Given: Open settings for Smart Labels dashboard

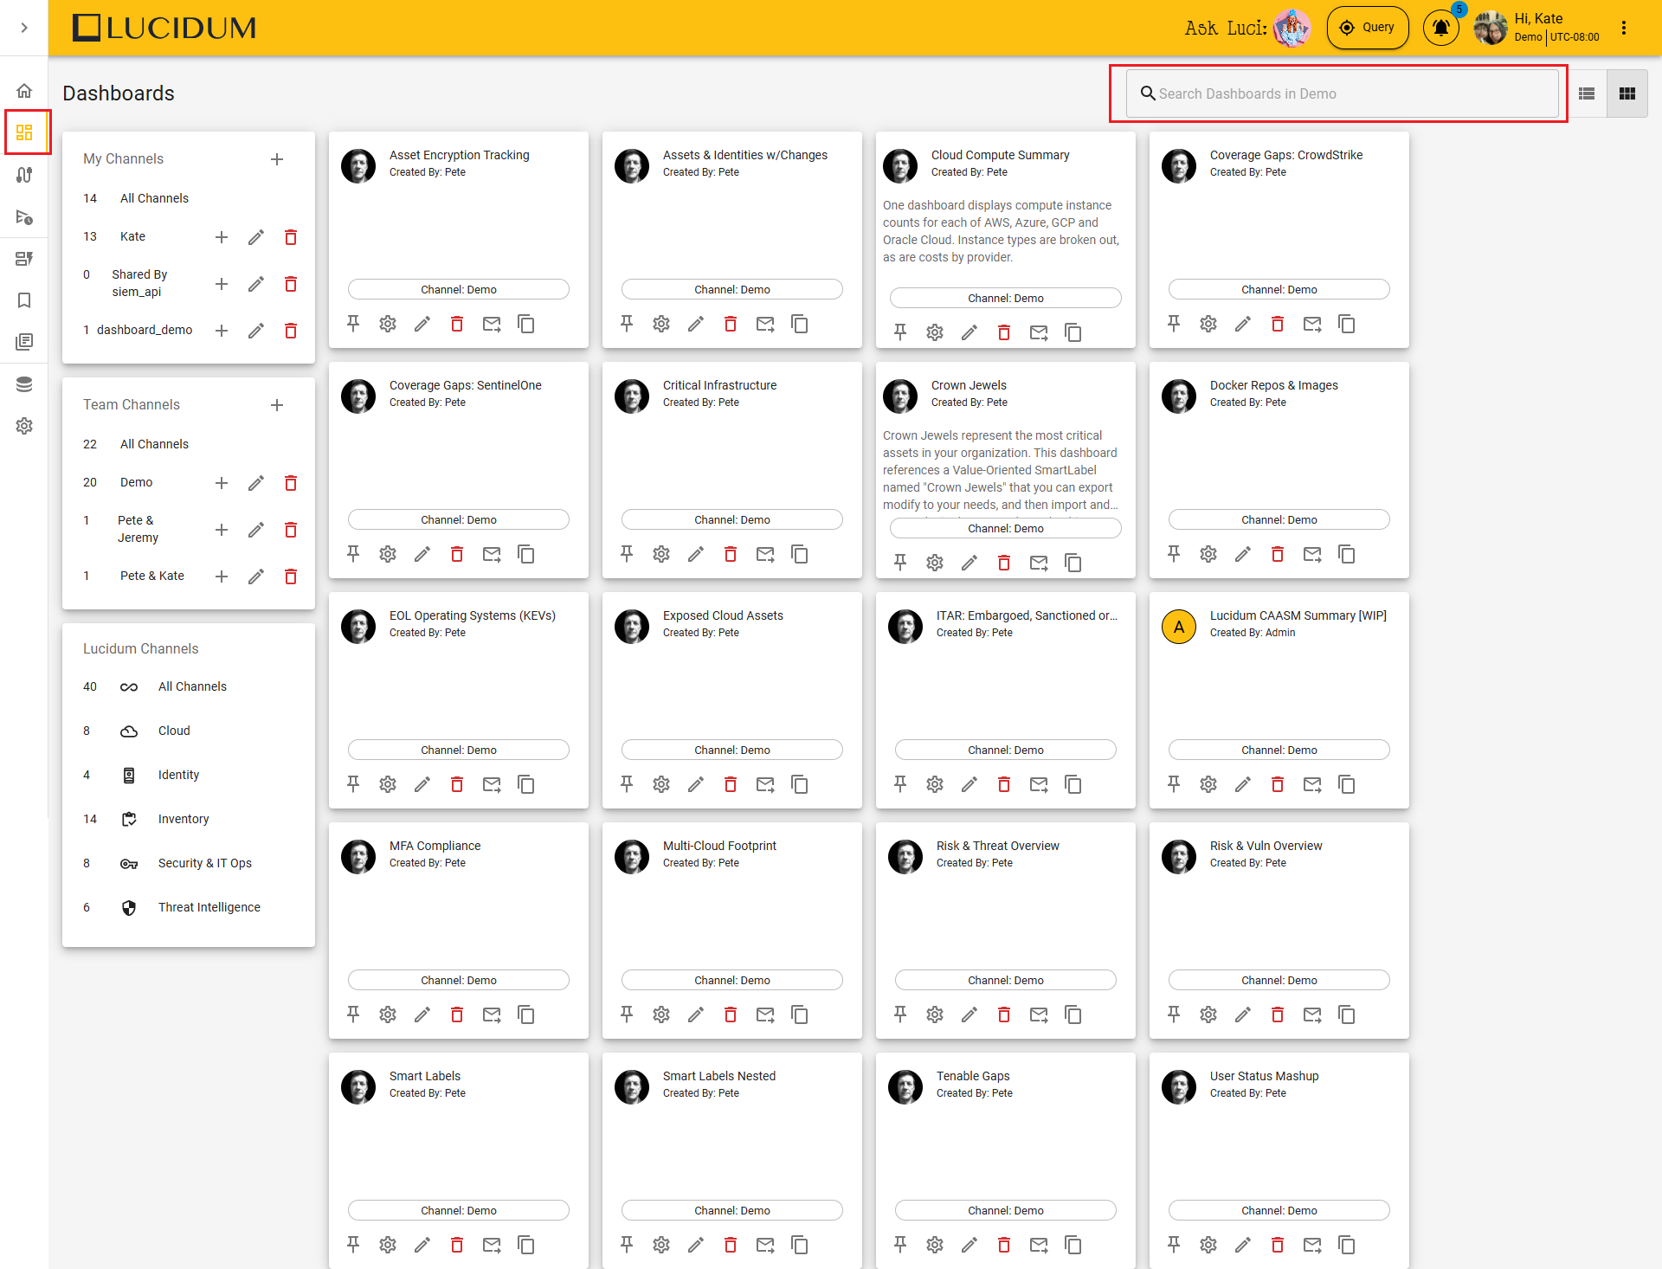Looking at the screenshot, I should [x=388, y=1245].
